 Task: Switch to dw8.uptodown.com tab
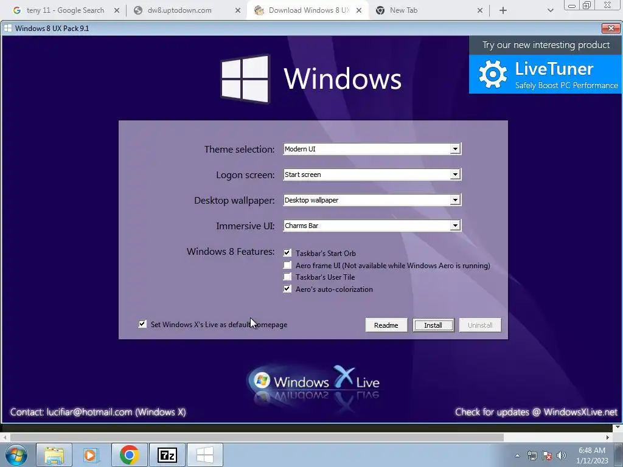[179, 10]
